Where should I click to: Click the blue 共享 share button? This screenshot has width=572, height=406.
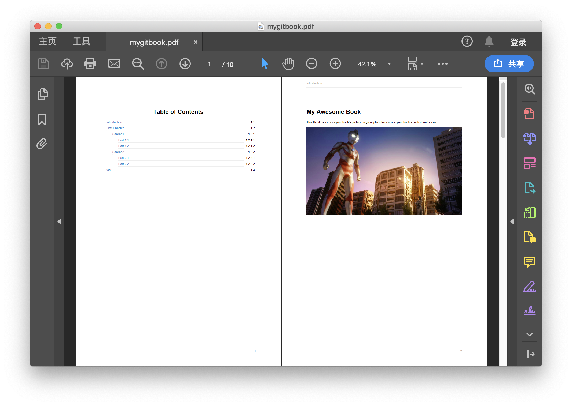tap(509, 64)
